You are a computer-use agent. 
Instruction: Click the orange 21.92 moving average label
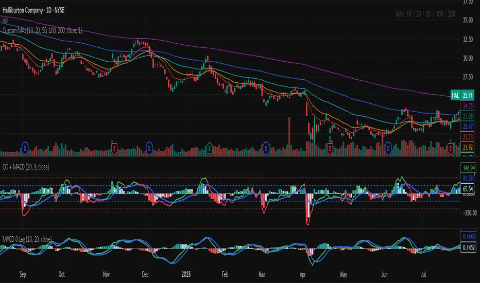tap(468, 147)
